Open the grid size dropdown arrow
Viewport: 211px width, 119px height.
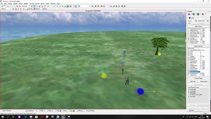(74, 6)
